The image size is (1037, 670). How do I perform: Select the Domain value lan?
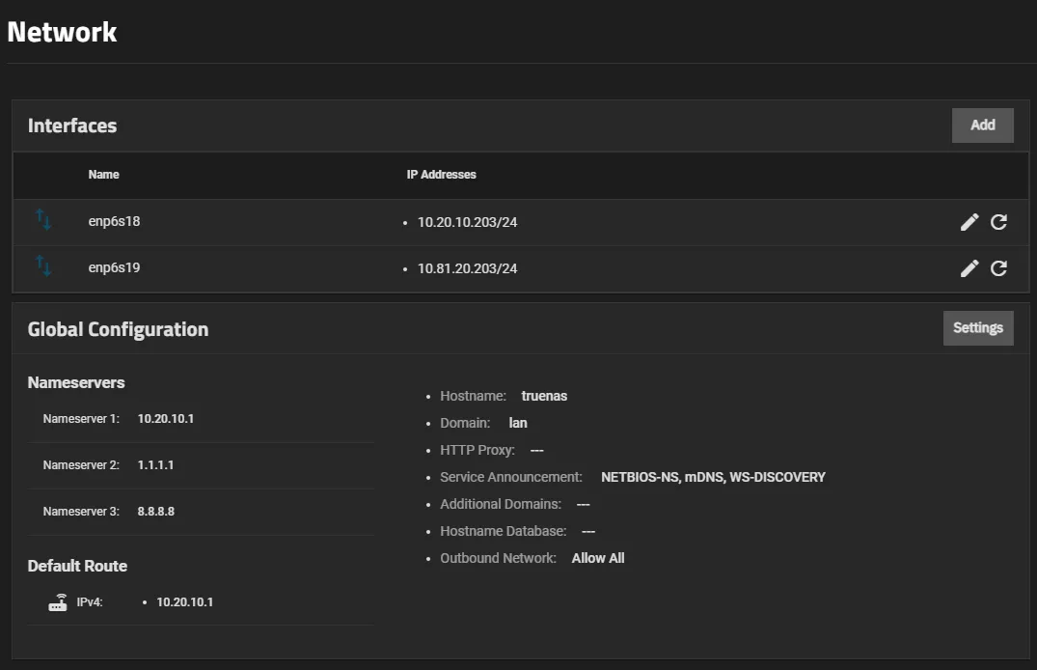[x=518, y=423]
